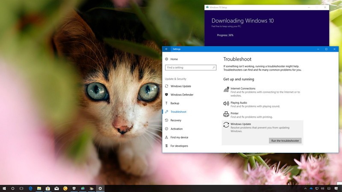Image resolution: width=342 pixels, height=192 pixels.
Task: Open Activation settings page
Action: (174, 129)
